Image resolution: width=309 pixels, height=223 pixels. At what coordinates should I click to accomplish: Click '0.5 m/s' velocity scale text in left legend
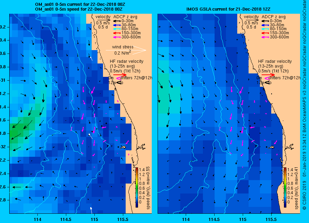(103, 23)
